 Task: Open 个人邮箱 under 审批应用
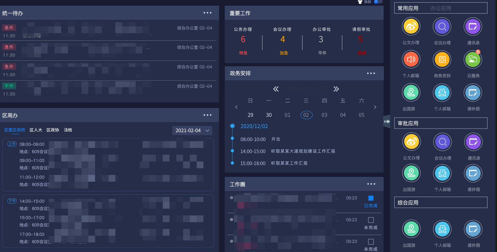tap(443, 174)
